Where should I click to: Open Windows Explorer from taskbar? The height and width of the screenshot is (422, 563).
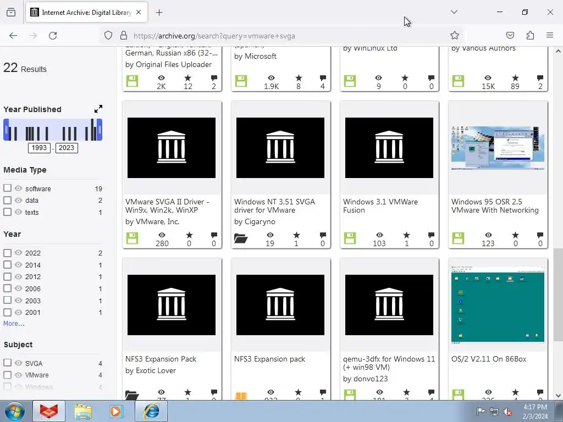click(83, 412)
